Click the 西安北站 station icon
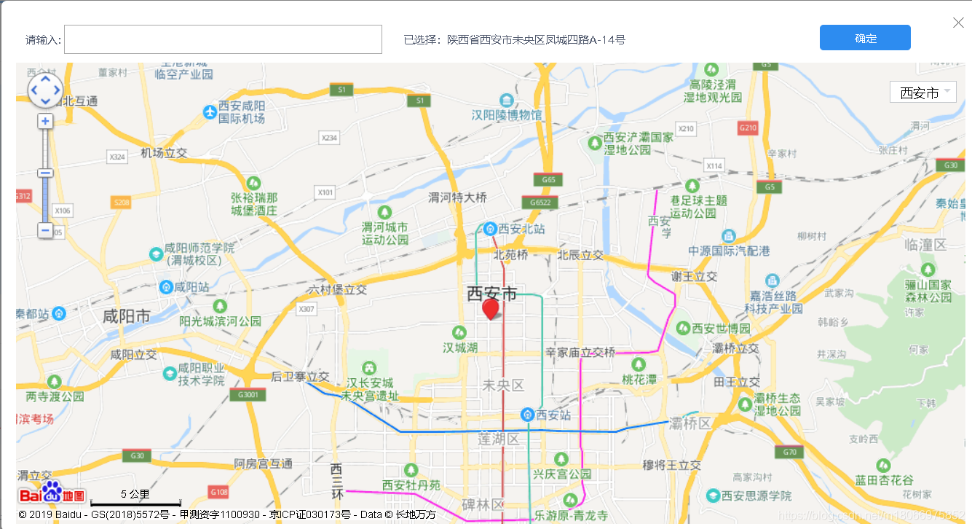This screenshot has height=529, width=972. (x=490, y=229)
